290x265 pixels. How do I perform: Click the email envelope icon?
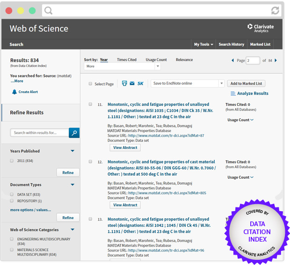(132, 83)
